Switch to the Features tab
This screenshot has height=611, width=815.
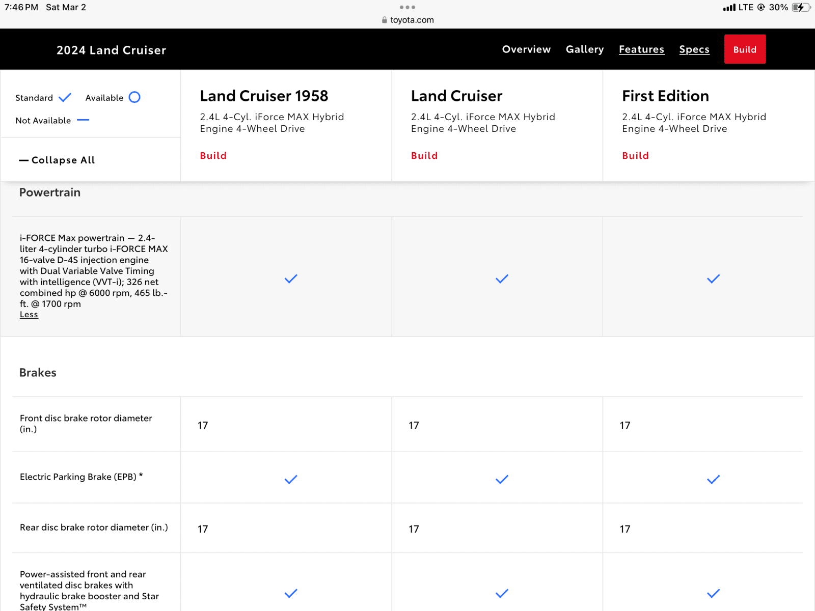click(x=641, y=49)
